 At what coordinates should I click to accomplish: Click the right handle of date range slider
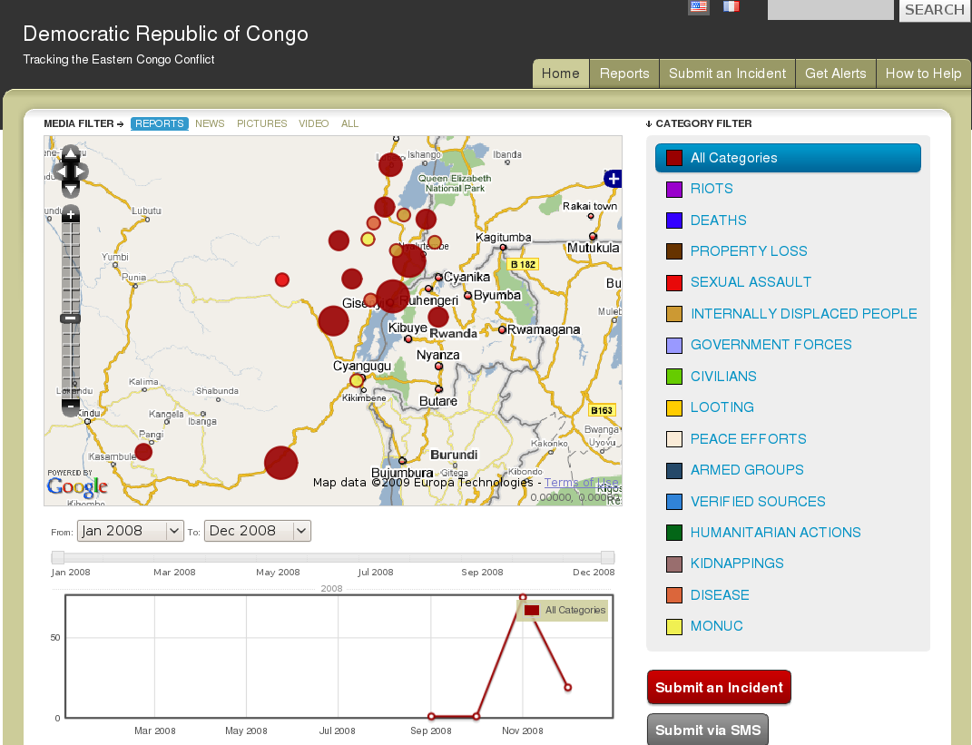point(608,556)
